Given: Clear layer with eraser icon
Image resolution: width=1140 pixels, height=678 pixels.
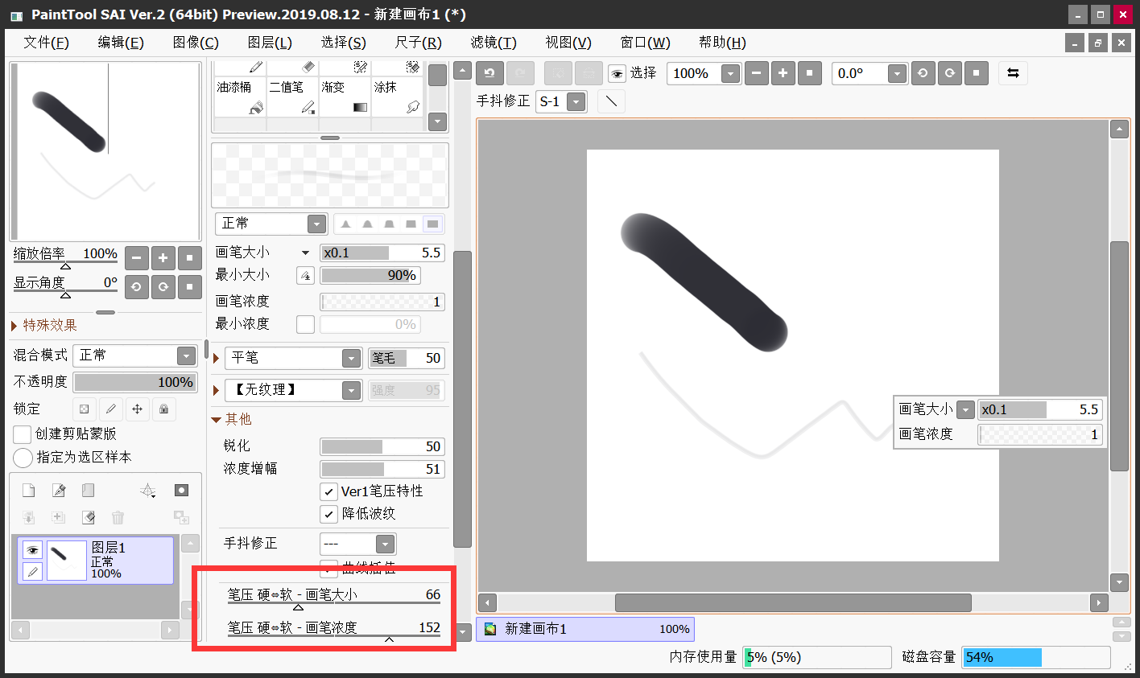Looking at the screenshot, I should [88, 517].
